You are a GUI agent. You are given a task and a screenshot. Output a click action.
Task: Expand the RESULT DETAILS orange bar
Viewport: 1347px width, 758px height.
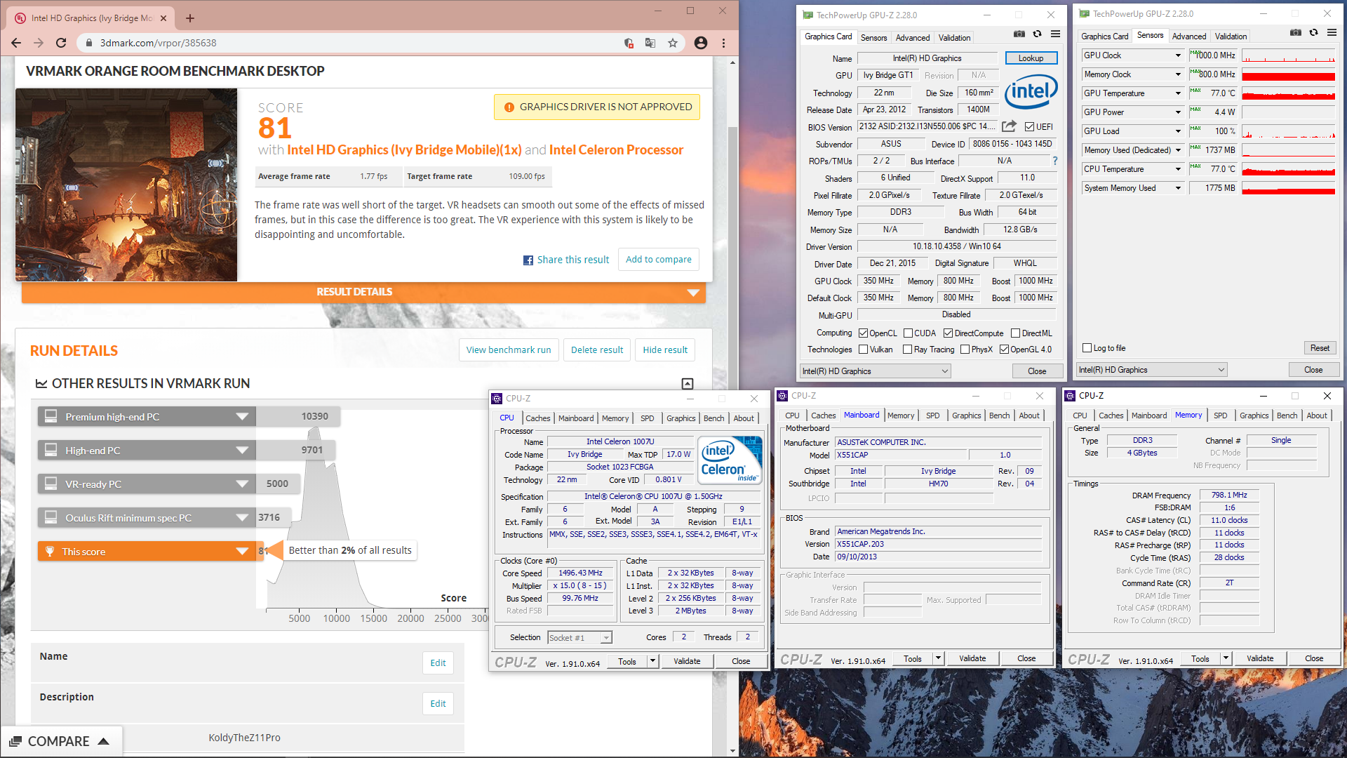pyautogui.click(x=363, y=292)
